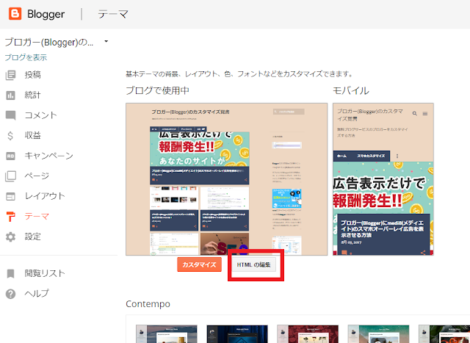Screen dimensions: 470x343
Task: Select ページ in sidebar
Action: click(x=37, y=176)
